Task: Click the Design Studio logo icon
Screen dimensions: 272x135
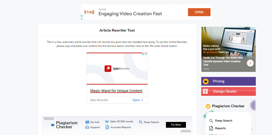Action: pos(205,91)
